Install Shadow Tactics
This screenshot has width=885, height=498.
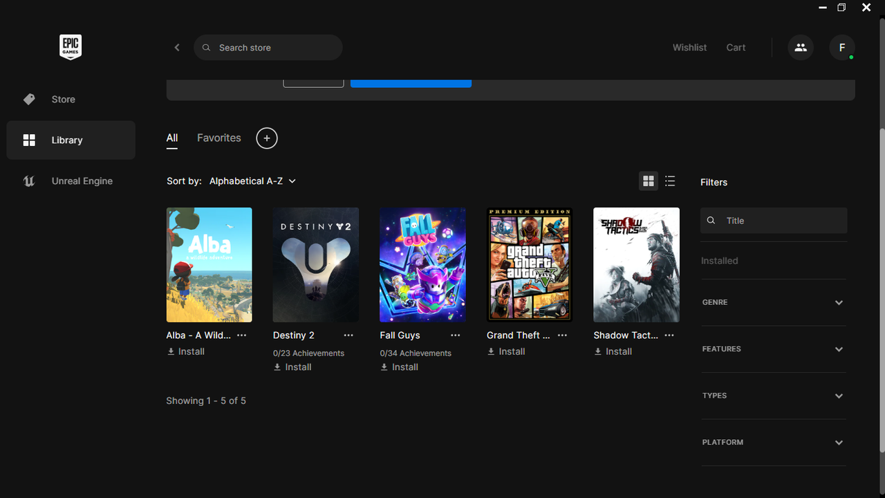coord(613,352)
